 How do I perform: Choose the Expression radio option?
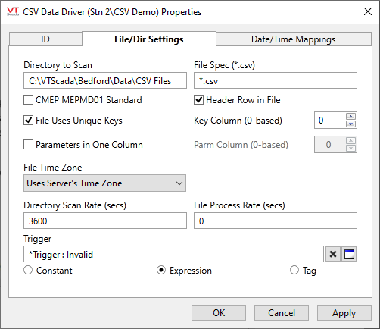tap(161, 270)
